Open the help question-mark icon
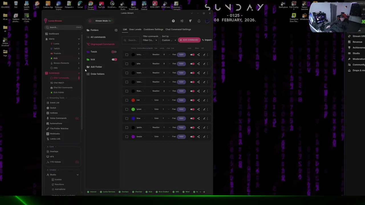The image size is (365, 205). (x=173, y=21)
